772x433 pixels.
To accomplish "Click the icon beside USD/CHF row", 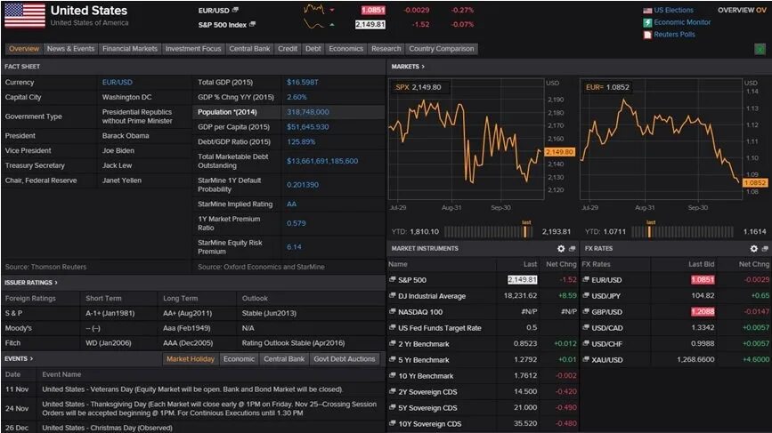I will [x=586, y=343].
